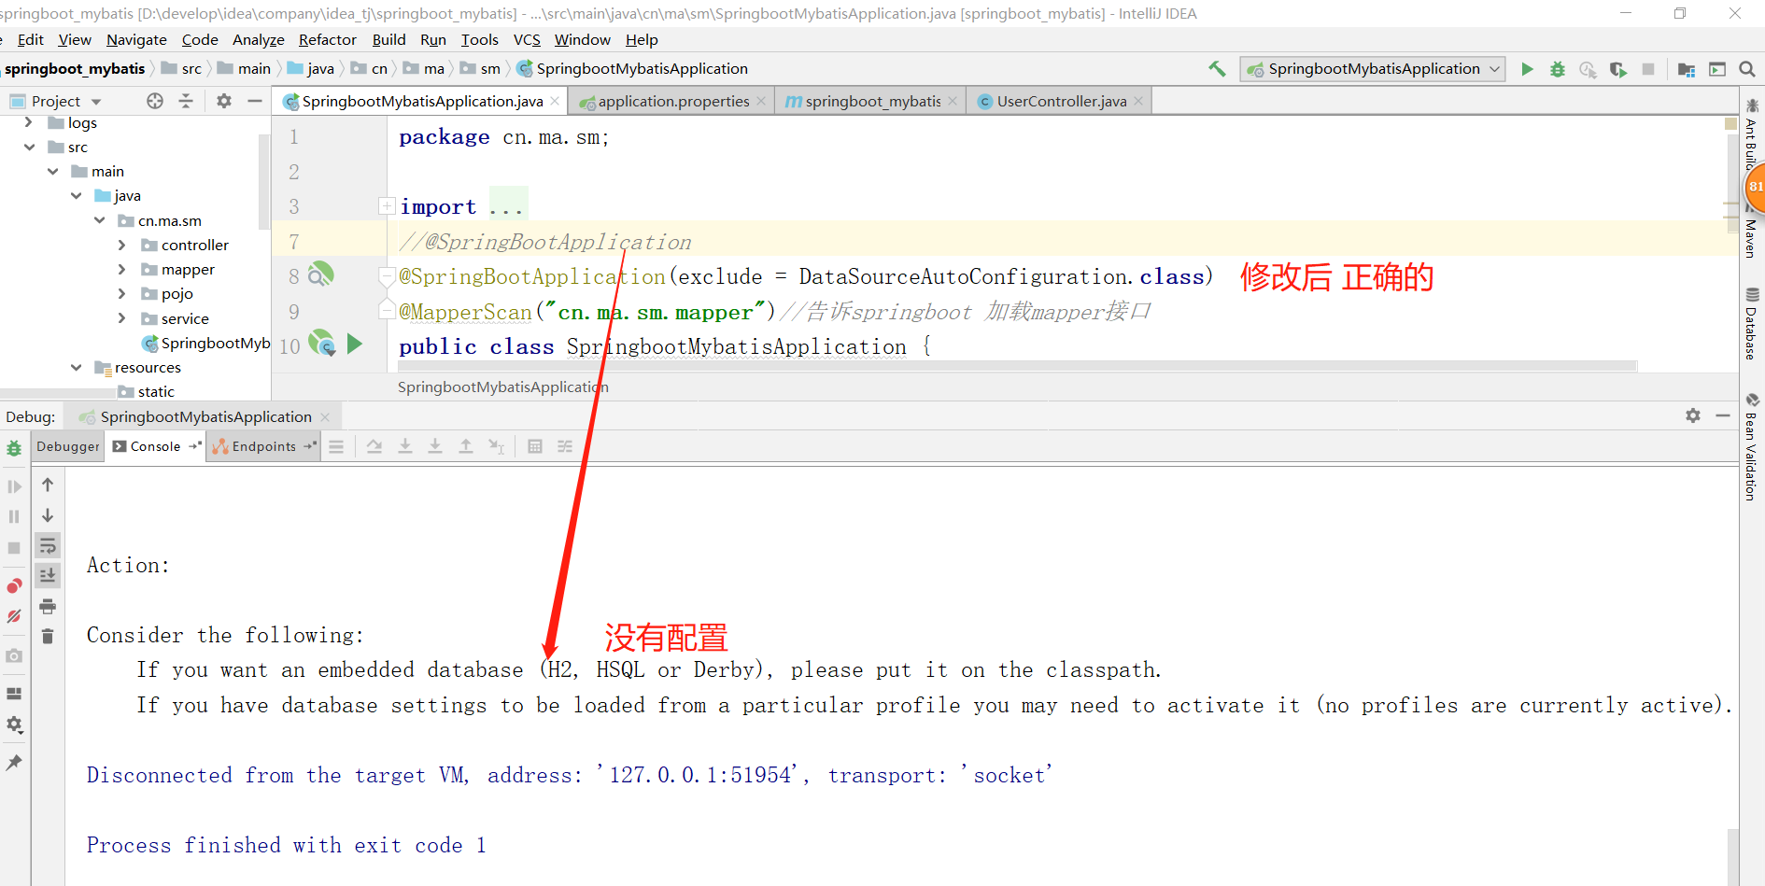This screenshot has height=886, width=1765.
Task: Click the Evaluate Expression calculator icon
Action: (535, 446)
